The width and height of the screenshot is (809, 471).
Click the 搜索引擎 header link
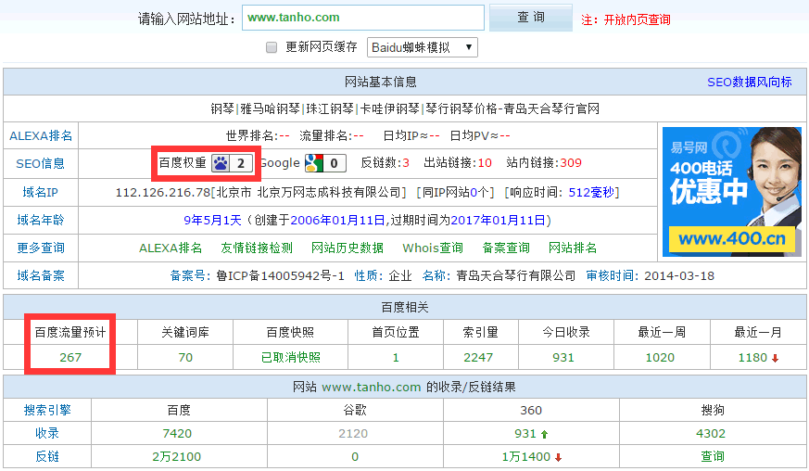coord(47,411)
